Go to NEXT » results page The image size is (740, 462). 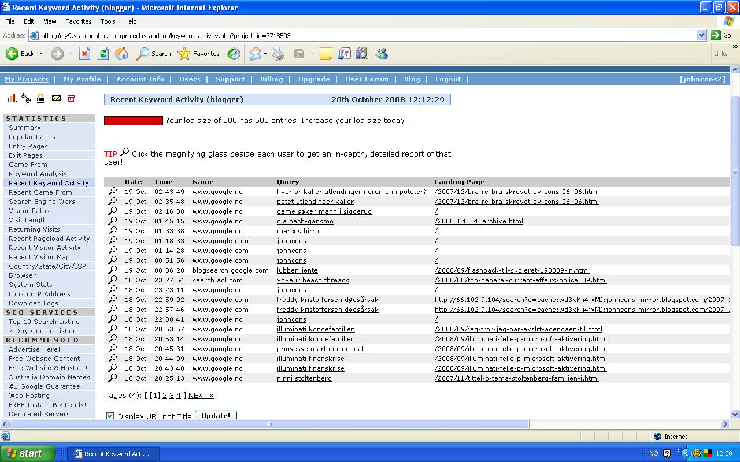(201, 395)
